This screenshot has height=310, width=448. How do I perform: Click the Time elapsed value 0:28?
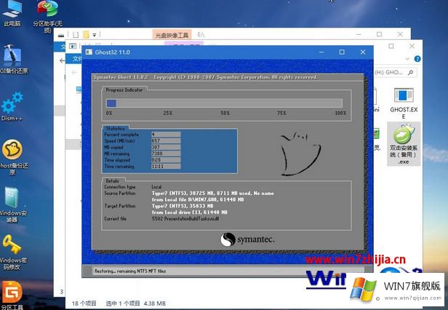pyautogui.click(x=166, y=160)
